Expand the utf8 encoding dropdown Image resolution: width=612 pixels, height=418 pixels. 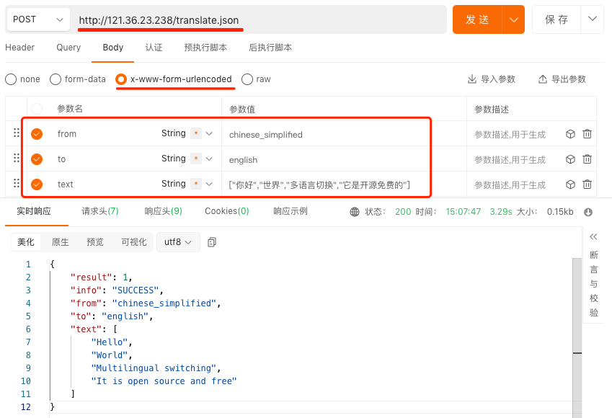[x=178, y=242]
